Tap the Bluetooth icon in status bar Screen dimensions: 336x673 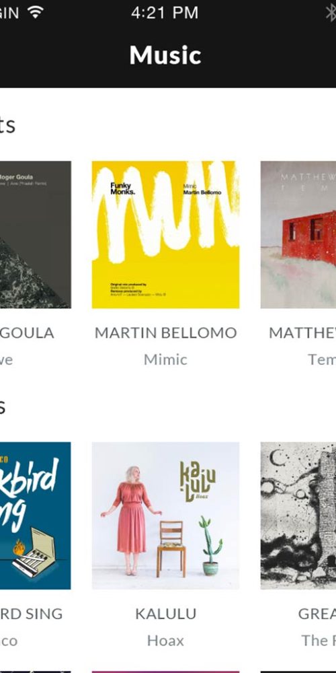(331, 12)
